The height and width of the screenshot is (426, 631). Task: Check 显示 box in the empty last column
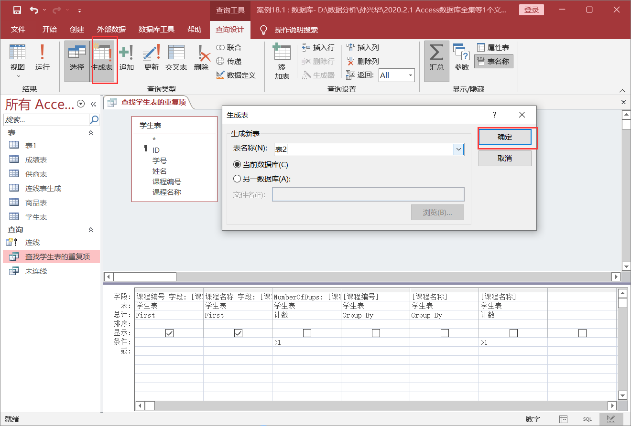582,333
